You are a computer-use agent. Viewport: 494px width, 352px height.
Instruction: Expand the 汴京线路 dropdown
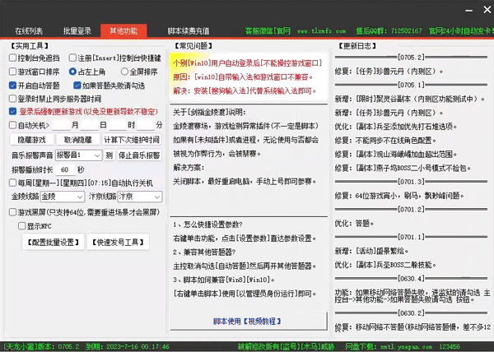(x=137, y=197)
